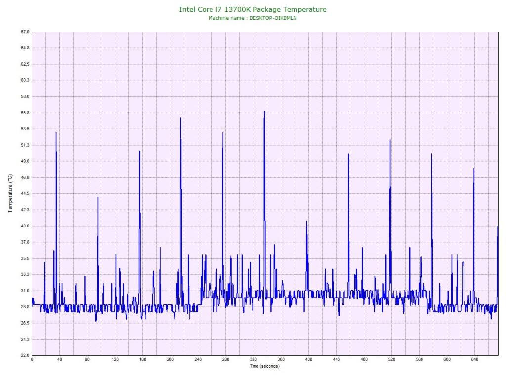Click the 55°C spike tip near 215 seconds
506x379 pixels.
180,118
